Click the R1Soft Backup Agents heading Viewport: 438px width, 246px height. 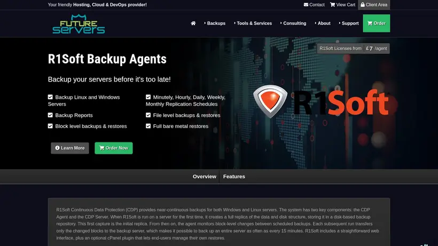click(x=107, y=59)
